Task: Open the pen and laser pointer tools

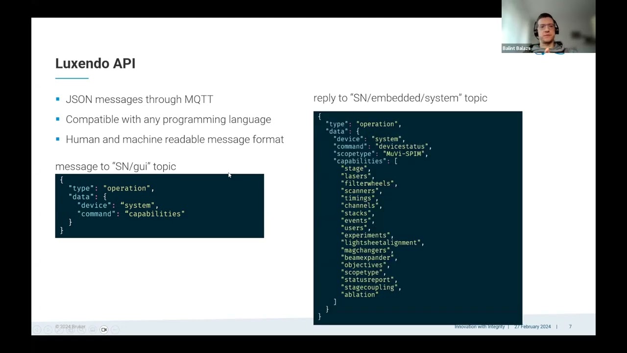Action: [59, 330]
